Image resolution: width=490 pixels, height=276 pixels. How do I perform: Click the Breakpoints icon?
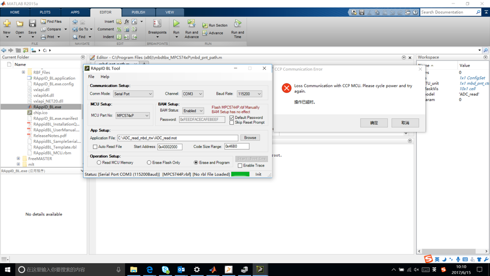(x=157, y=24)
